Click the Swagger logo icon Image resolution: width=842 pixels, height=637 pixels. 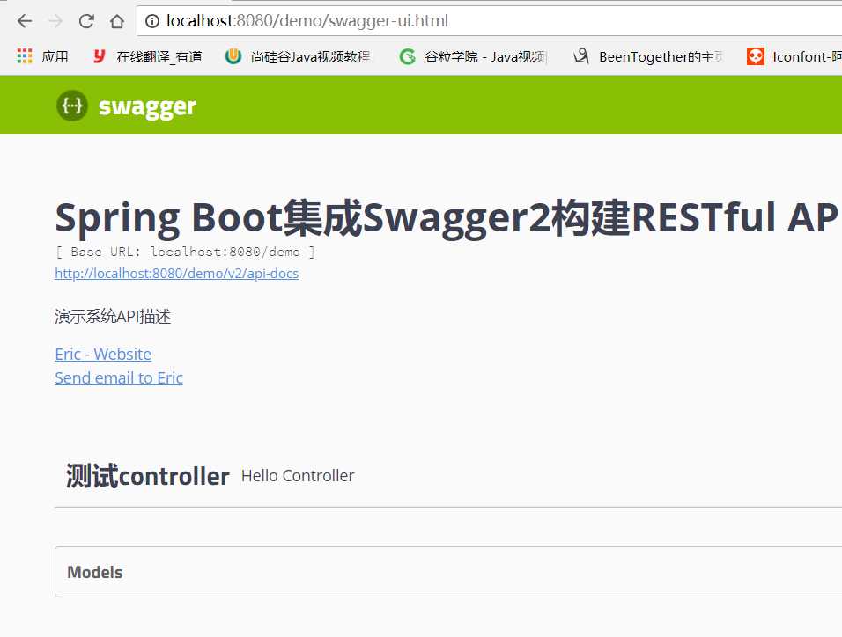[x=72, y=106]
